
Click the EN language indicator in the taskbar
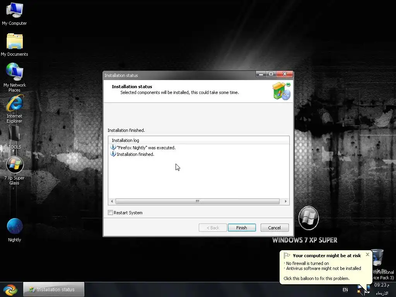(345, 290)
